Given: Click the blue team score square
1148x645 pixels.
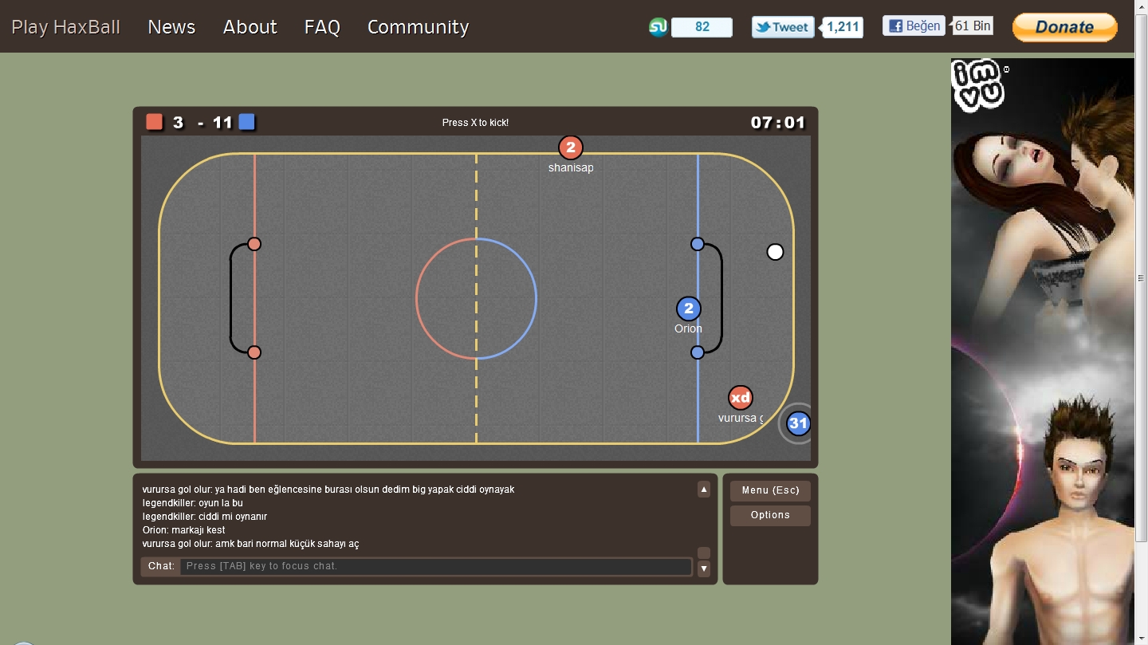Looking at the screenshot, I should point(247,122).
